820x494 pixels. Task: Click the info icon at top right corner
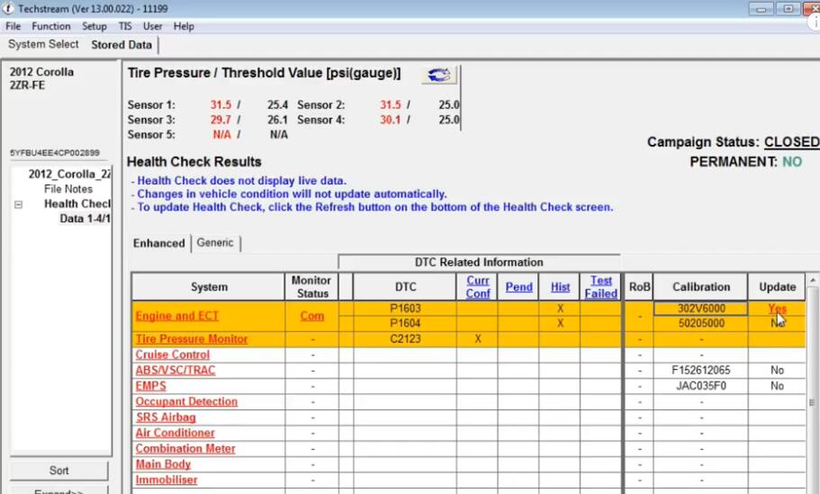tap(814, 22)
